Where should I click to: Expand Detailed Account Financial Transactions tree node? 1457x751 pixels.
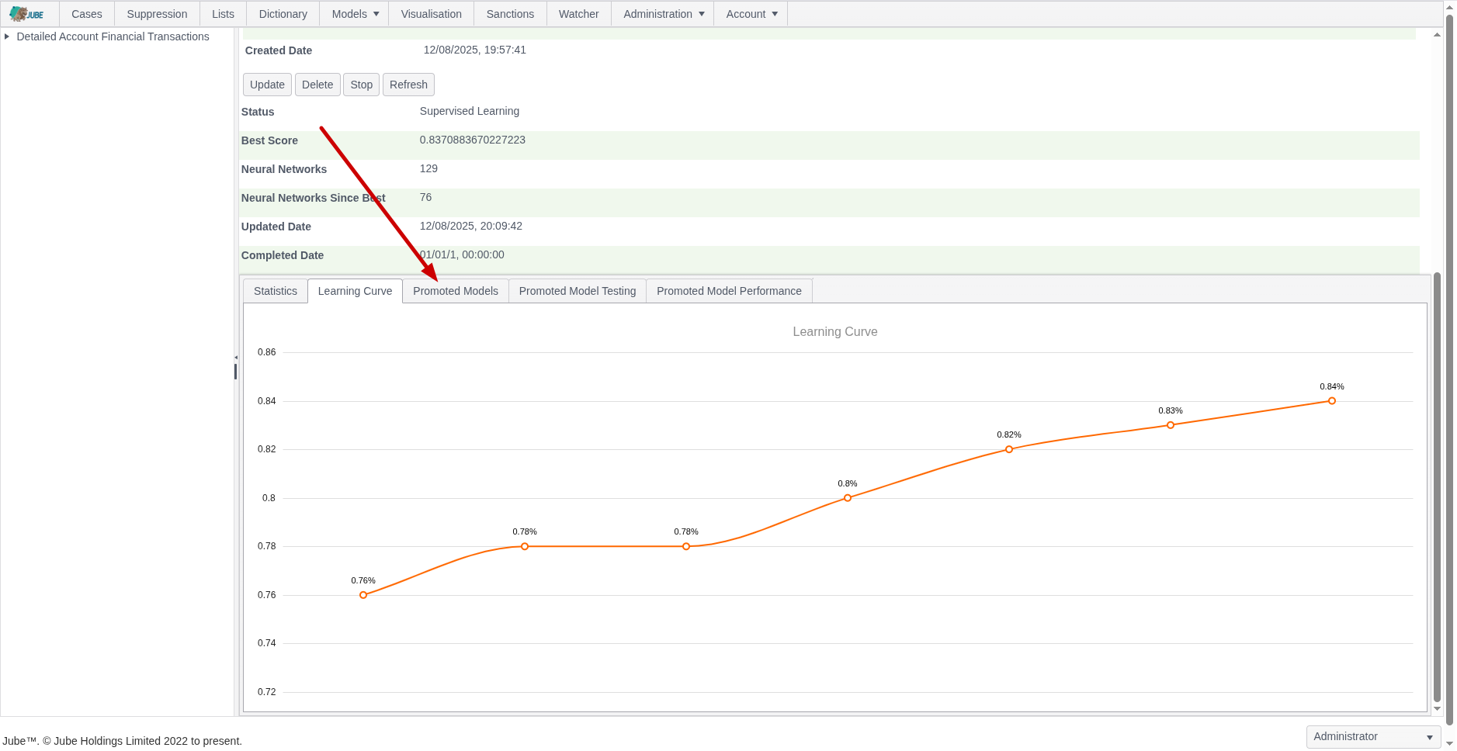(x=7, y=36)
